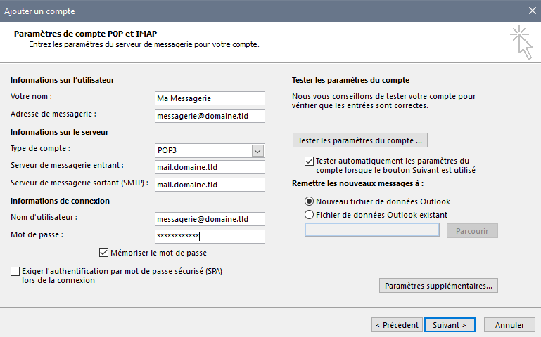Cancel with the Annuler button
The width and height of the screenshot is (541, 337).
pyautogui.click(x=509, y=325)
